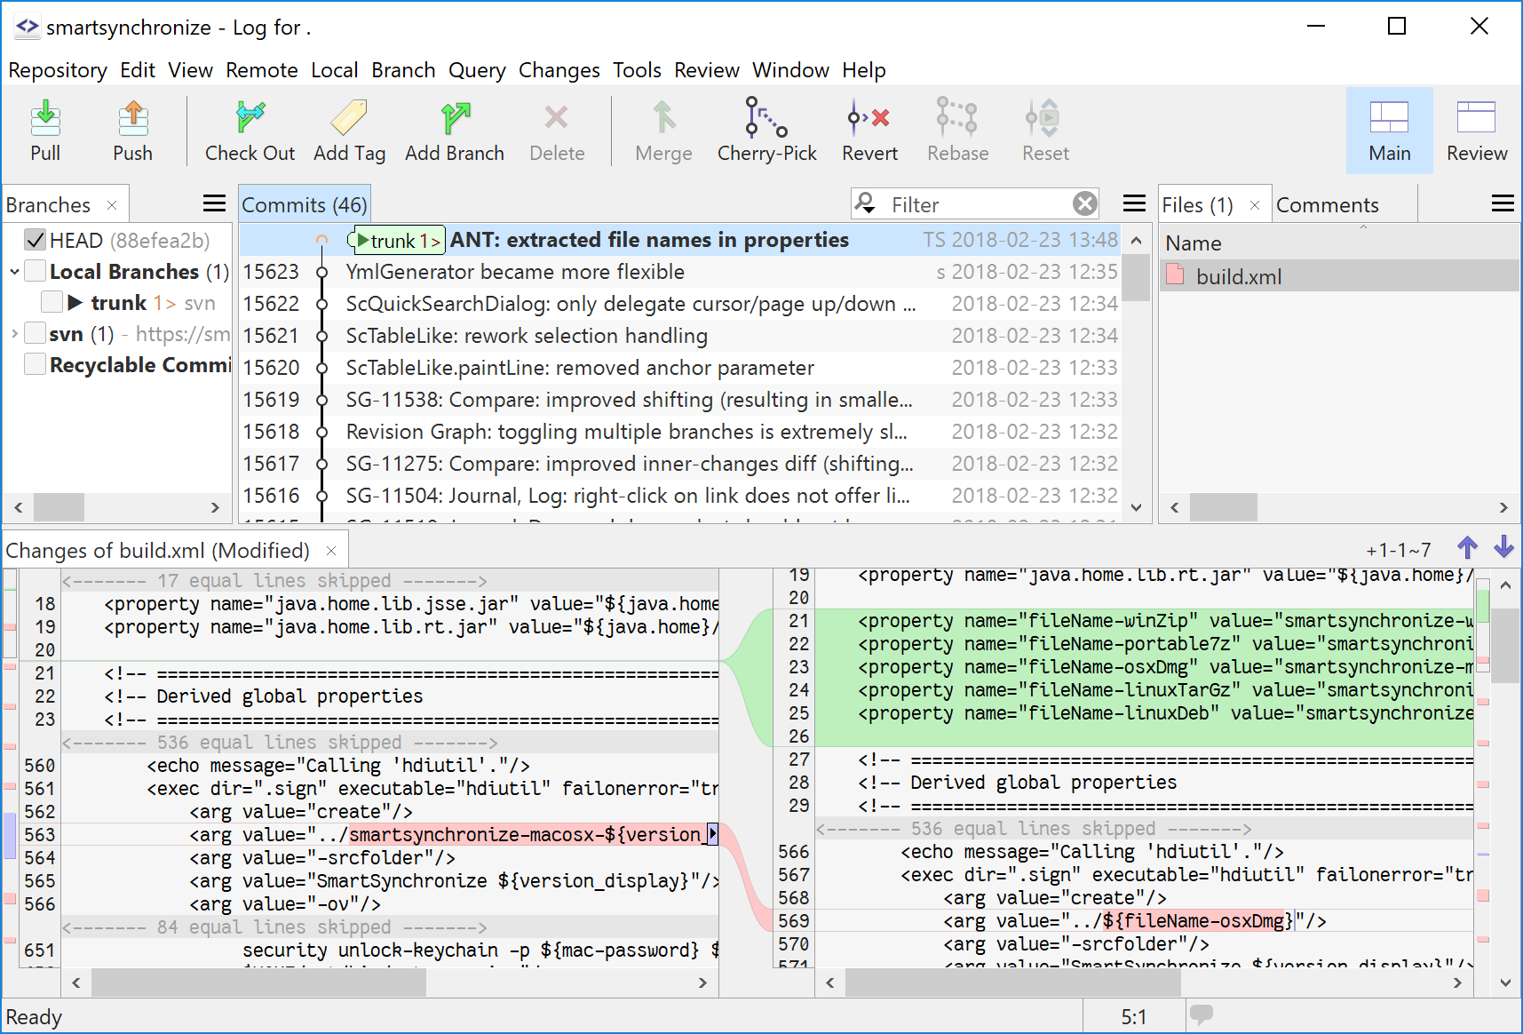This screenshot has height=1034, width=1523.
Task: Click the Check Out toolbar button
Action: [250, 131]
